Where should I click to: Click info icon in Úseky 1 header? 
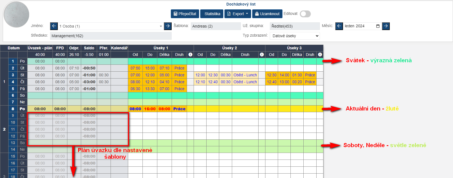pyautogui.click(x=190, y=55)
